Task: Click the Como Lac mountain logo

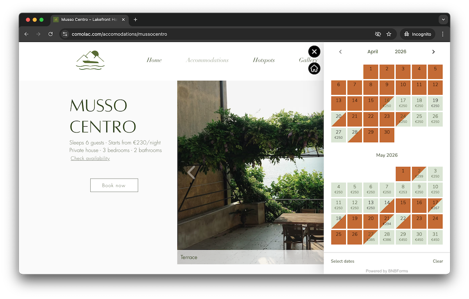Action: click(90, 60)
